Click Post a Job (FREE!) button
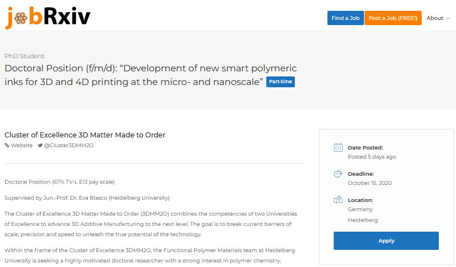This screenshot has height=267, width=456. coord(393,18)
